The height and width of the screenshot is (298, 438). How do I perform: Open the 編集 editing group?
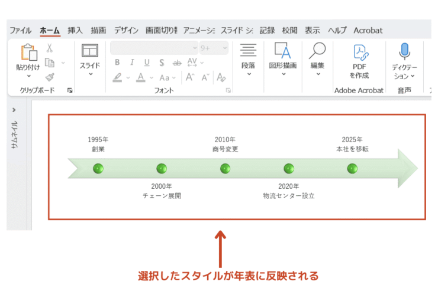pyautogui.click(x=317, y=60)
